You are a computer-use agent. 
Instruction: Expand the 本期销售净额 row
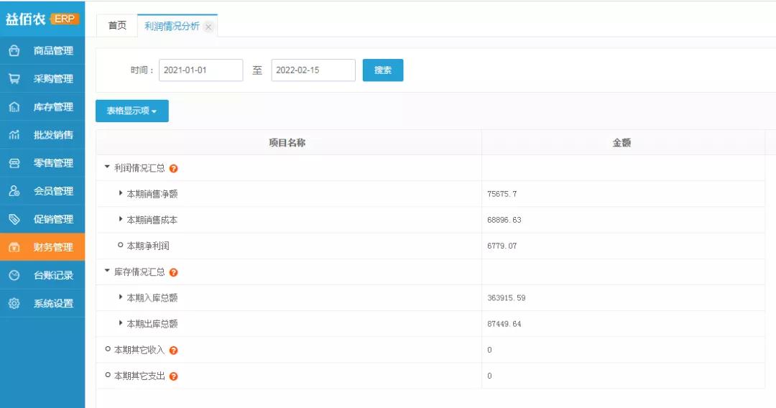click(x=121, y=193)
